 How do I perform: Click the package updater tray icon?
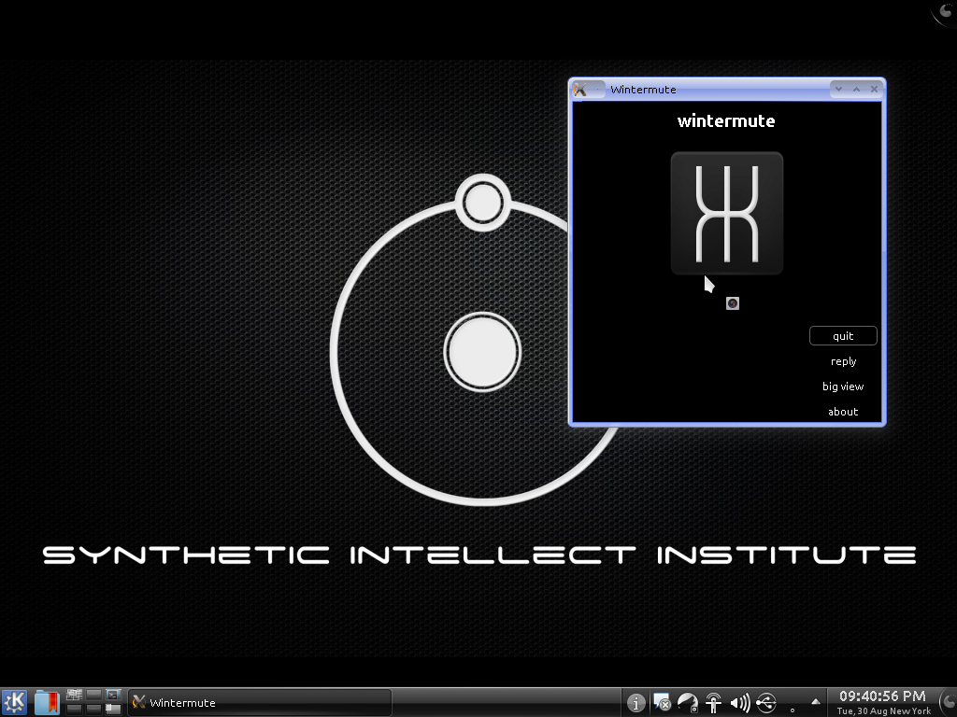tap(663, 703)
